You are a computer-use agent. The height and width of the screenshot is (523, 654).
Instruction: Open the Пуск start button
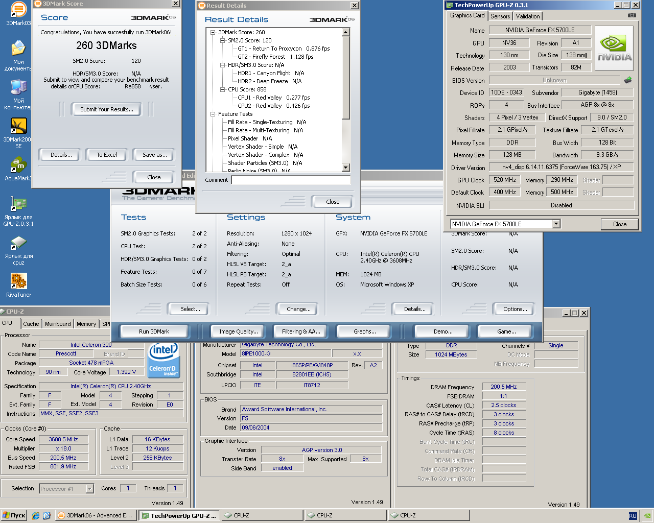(x=14, y=515)
